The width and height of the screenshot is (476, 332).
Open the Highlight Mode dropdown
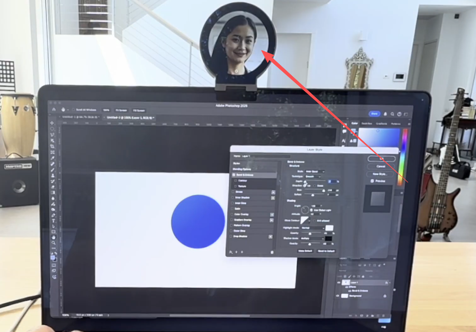click(x=313, y=228)
